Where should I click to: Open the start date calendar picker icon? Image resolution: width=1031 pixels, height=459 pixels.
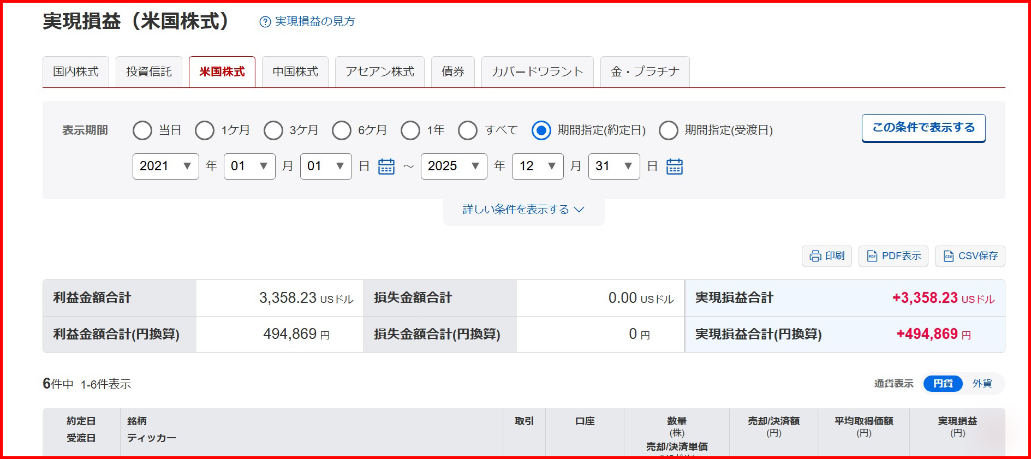click(386, 166)
